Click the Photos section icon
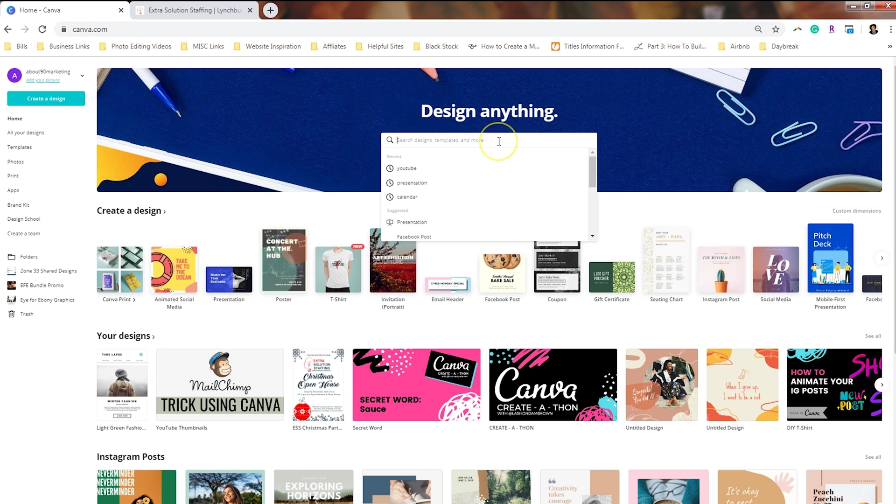The height and width of the screenshot is (504, 896). pyautogui.click(x=15, y=161)
